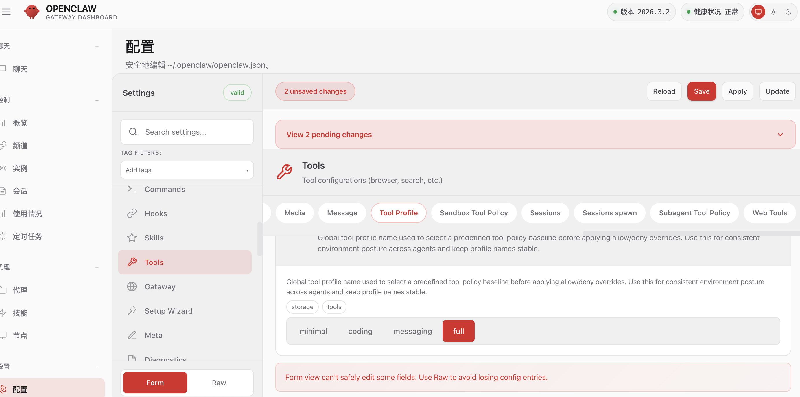The height and width of the screenshot is (397, 800).
Task: Open the Web Tools tab
Action: (769, 213)
